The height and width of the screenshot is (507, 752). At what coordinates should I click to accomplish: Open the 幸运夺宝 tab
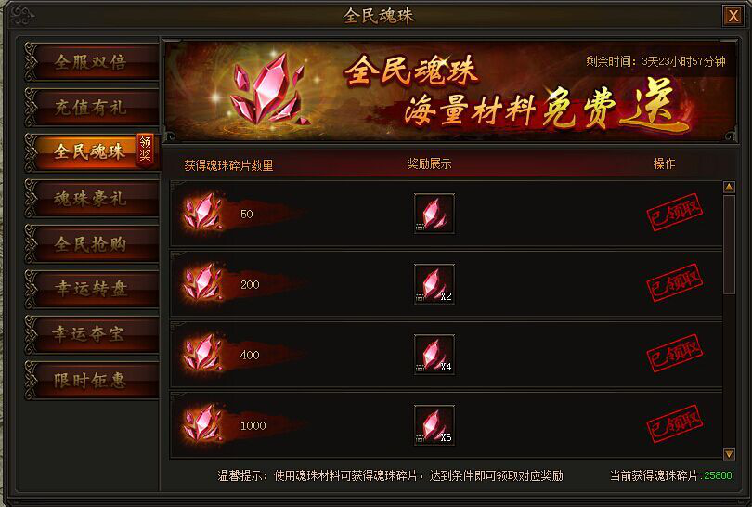(x=92, y=334)
